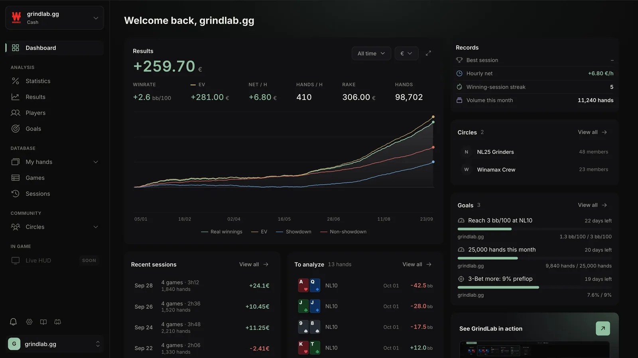View all Recent sessions
This screenshot has height=358, width=638.
point(254,265)
